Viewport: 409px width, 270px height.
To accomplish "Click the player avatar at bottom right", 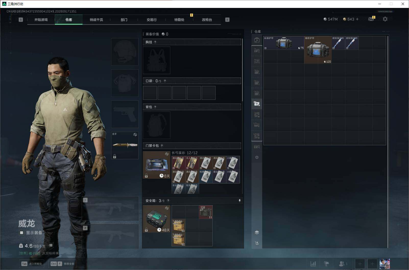I will 385,264.
